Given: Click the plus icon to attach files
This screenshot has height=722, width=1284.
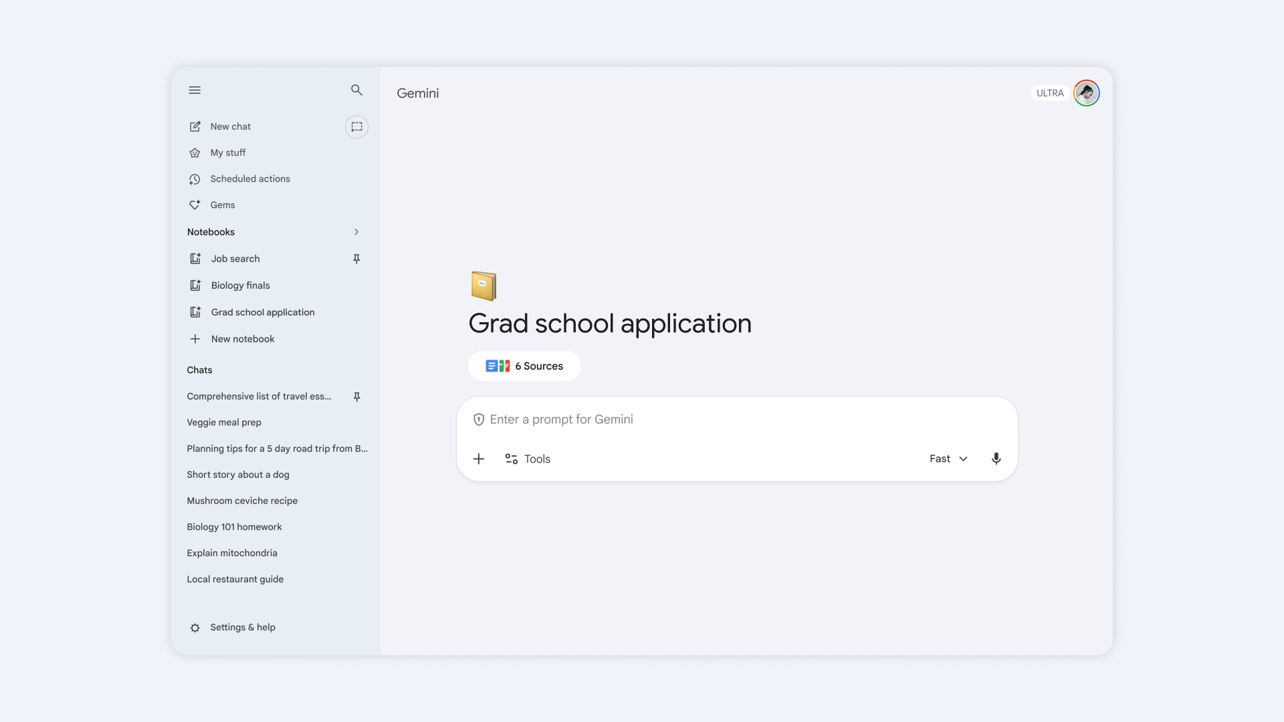Looking at the screenshot, I should (479, 459).
